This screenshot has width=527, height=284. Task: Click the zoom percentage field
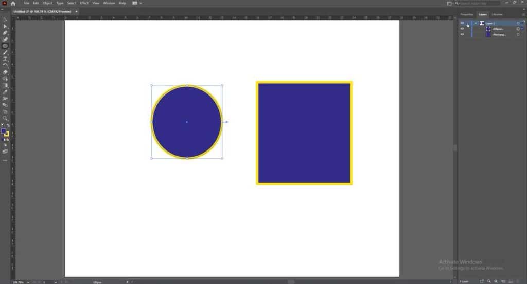[19, 282]
